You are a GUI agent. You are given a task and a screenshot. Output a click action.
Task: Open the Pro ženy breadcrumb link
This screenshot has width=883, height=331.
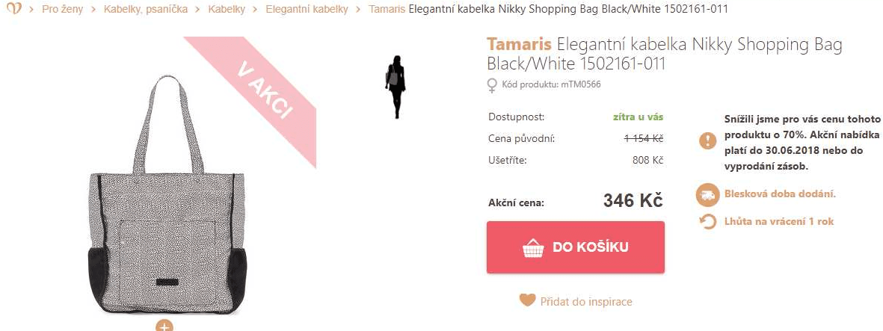(x=63, y=10)
